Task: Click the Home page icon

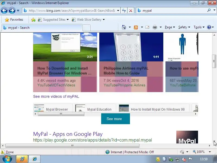Action: (x=124, y=27)
